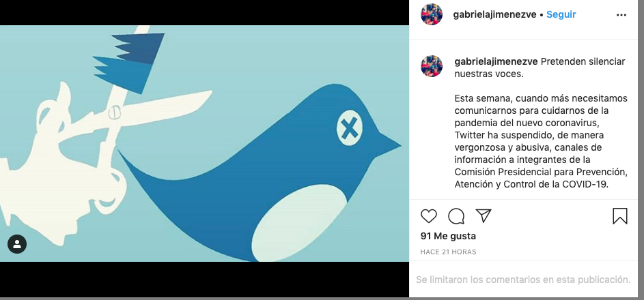The image size is (644, 300).
Task: Save post using bookmark icon
Action: [620, 216]
